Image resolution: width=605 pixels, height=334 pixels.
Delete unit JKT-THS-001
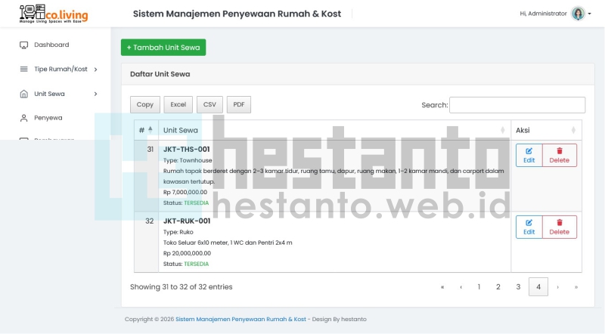click(x=559, y=155)
